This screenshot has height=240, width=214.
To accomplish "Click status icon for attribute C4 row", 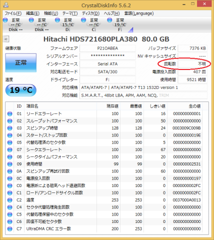I will (x=10, y=207).
